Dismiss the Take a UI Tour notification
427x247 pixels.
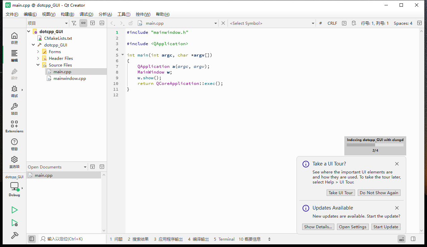(x=397, y=164)
